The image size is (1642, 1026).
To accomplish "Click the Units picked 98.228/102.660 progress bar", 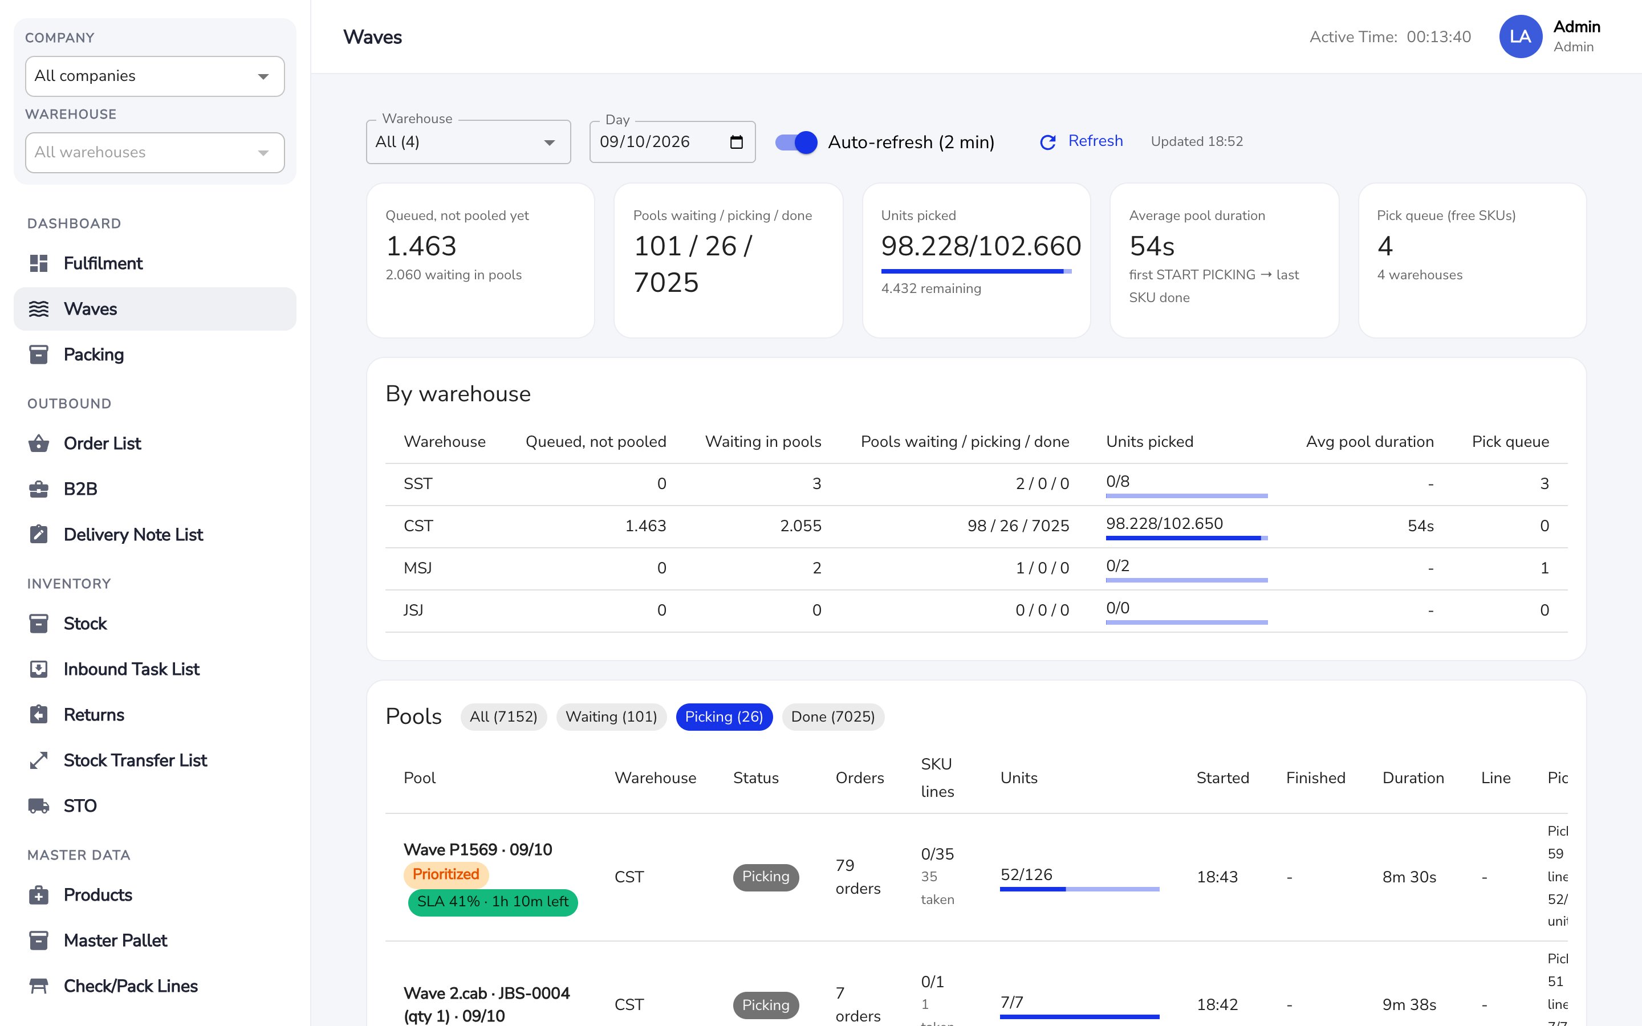I will coord(976,271).
